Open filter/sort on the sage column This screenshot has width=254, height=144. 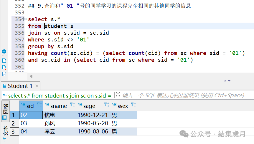tap(107, 105)
